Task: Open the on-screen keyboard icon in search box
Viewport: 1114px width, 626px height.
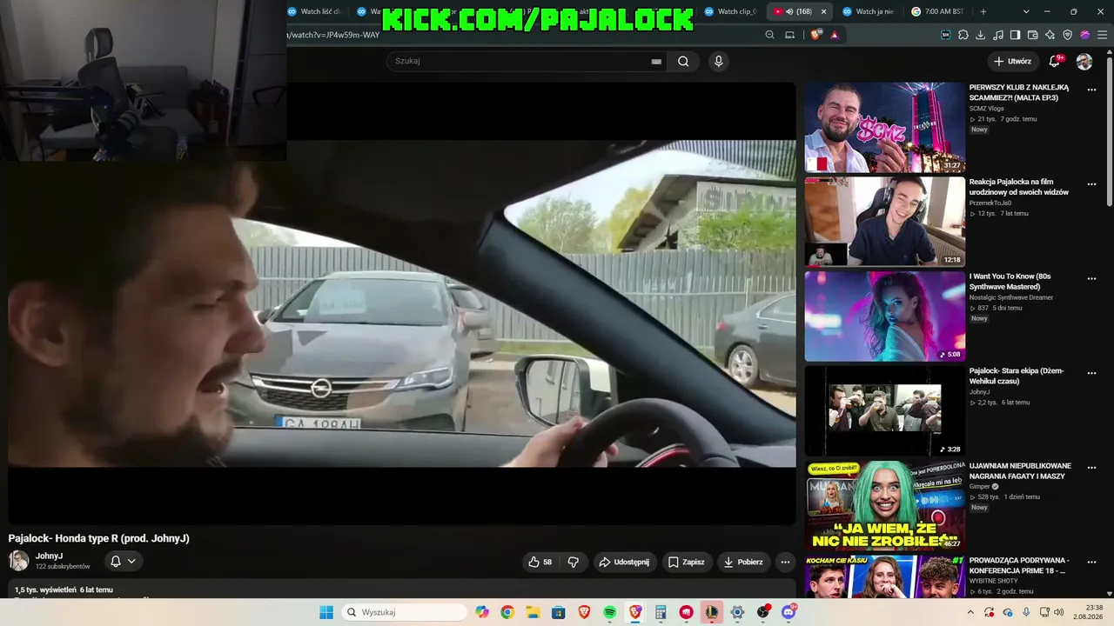Action: [656, 62]
